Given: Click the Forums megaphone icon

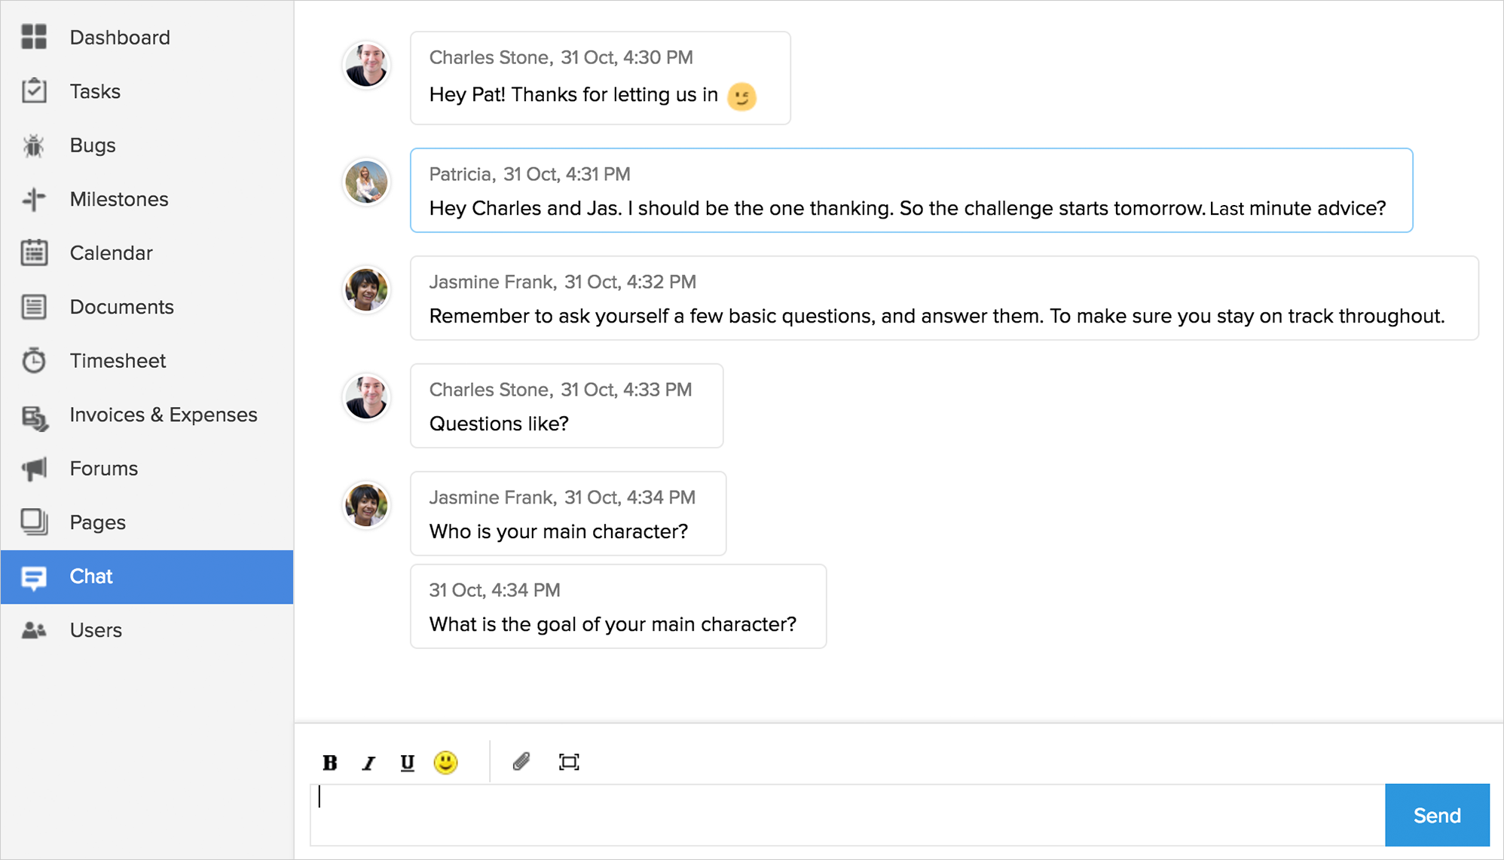Looking at the screenshot, I should pos(34,469).
